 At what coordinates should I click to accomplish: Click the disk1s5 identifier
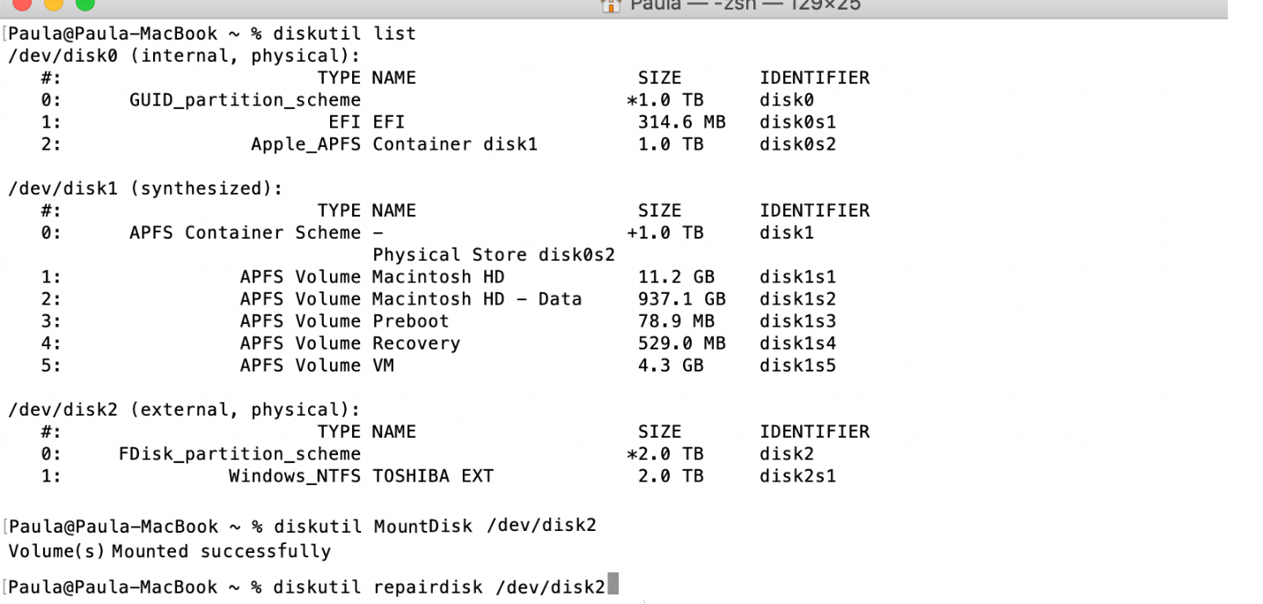797,365
